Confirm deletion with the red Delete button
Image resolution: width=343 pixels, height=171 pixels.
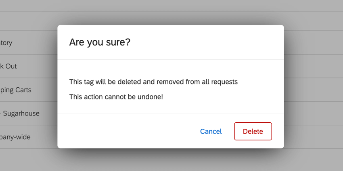click(253, 132)
